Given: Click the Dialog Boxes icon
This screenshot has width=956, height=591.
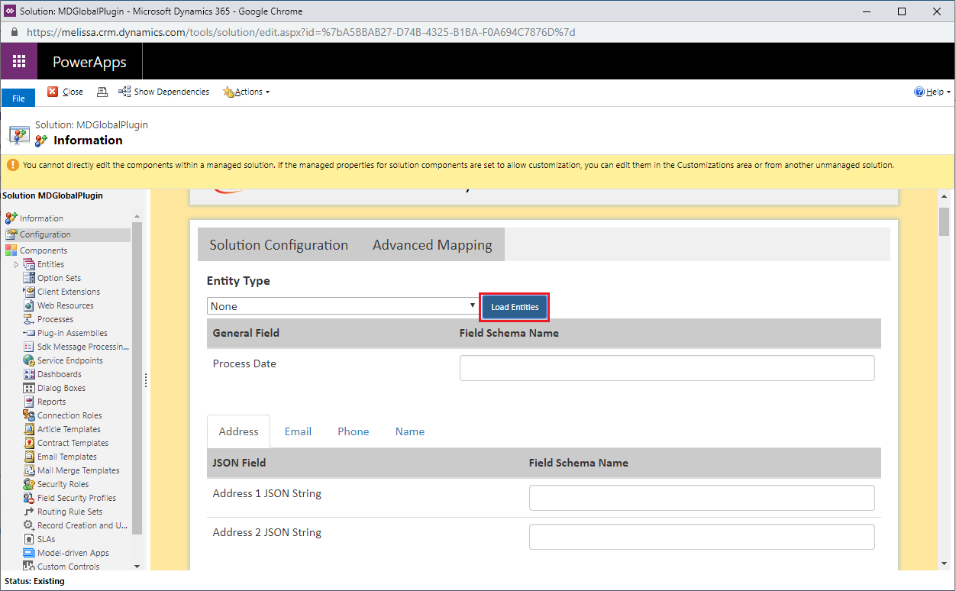Looking at the screenshot, I should [x=29, y=388].
